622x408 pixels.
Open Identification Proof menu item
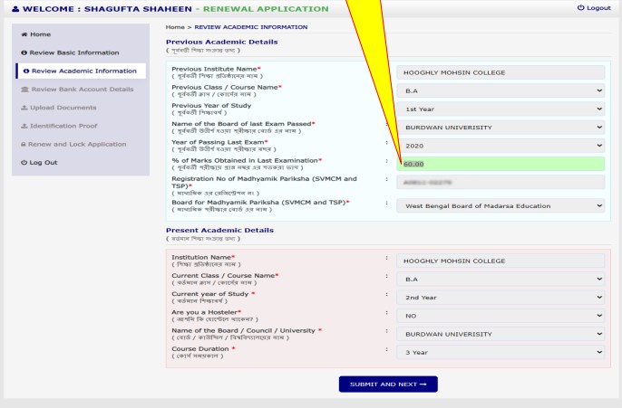point(81,126)
